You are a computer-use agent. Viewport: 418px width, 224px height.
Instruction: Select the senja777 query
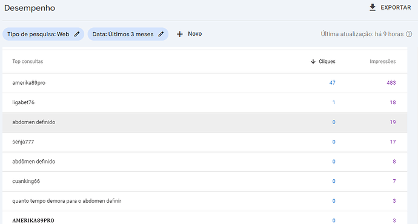point(23,142)
